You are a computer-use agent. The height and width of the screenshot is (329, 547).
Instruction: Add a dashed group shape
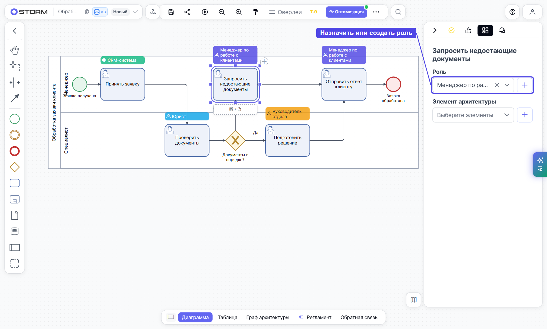[x=14, y=263]
